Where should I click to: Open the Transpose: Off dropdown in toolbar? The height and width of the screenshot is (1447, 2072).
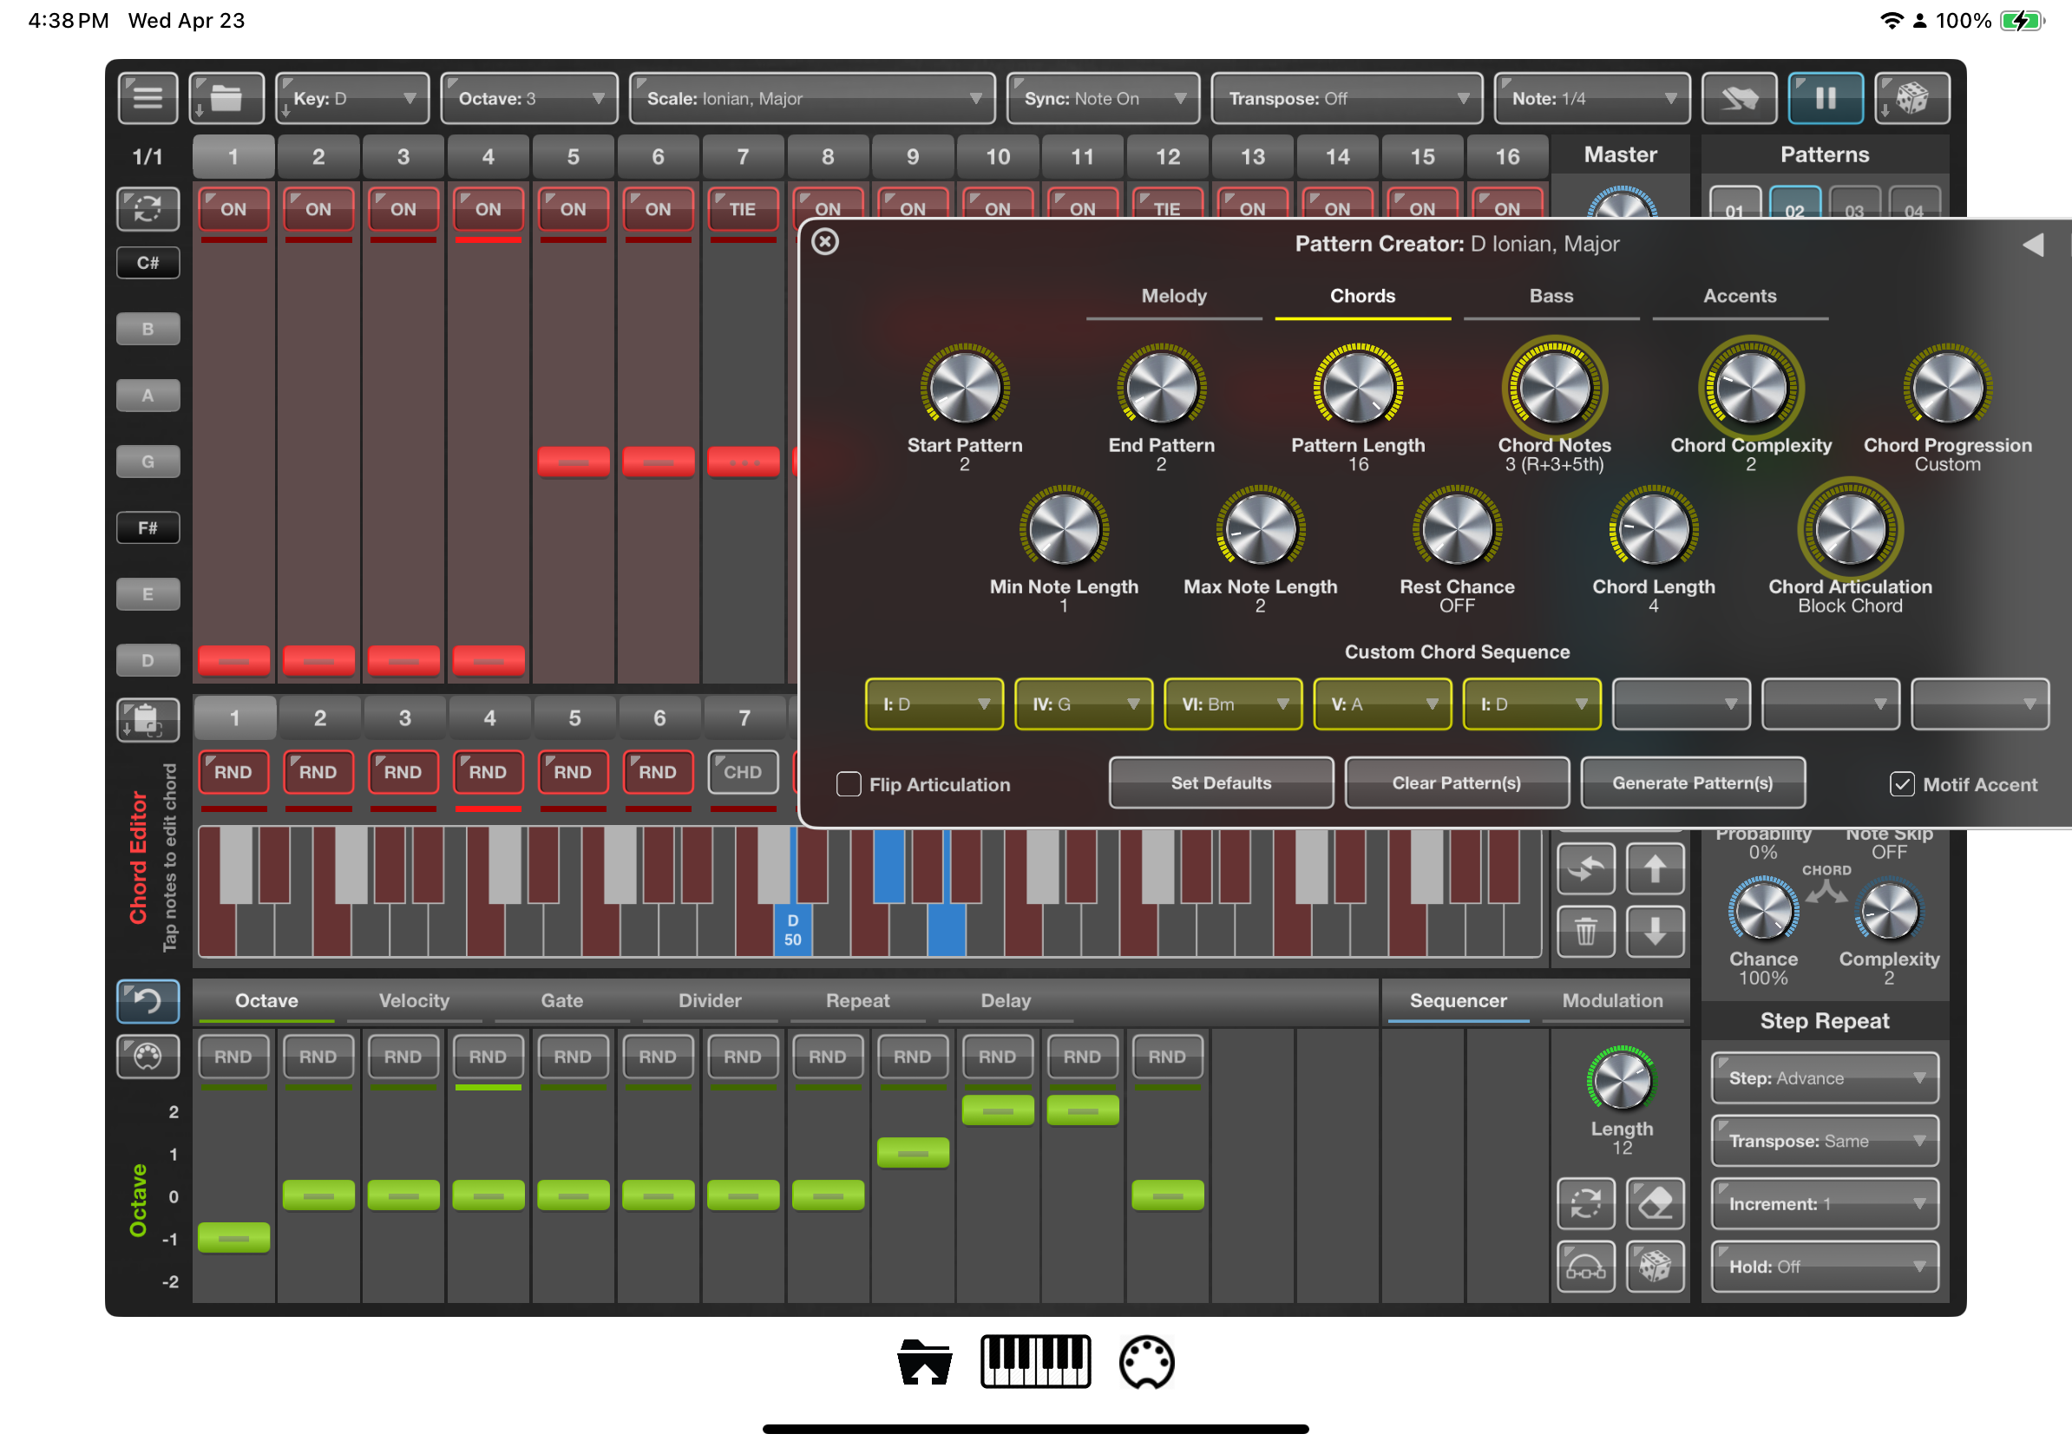(x=1347, y=98)
